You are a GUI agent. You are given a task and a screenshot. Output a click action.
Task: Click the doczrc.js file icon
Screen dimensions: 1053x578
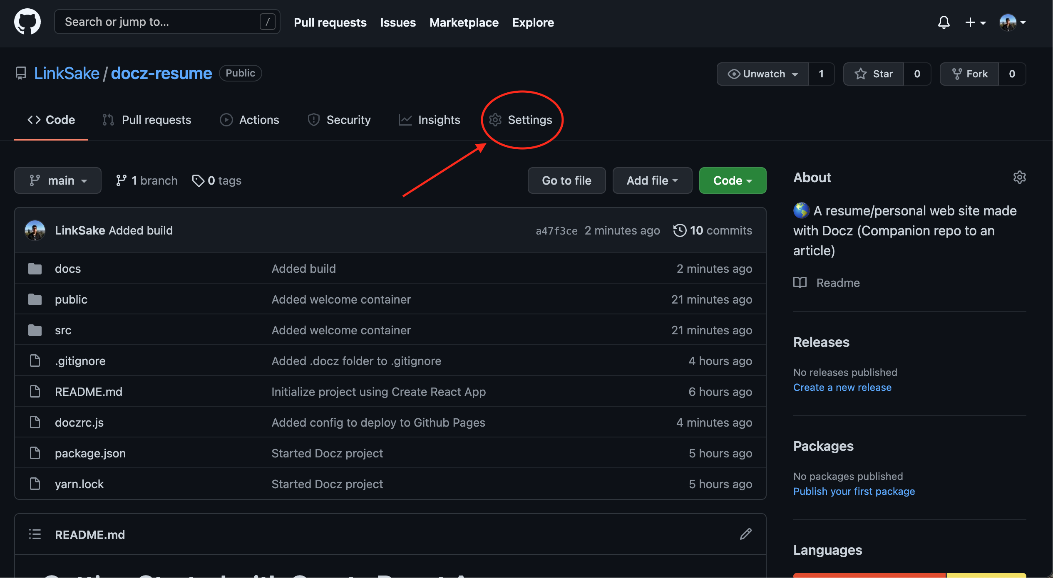[x=35, y=422]
